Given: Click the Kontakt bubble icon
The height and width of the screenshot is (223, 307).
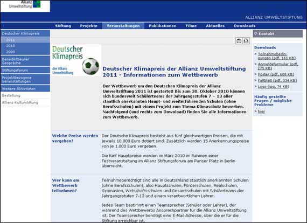Looking at the screenshot, I should coord(255,33).
